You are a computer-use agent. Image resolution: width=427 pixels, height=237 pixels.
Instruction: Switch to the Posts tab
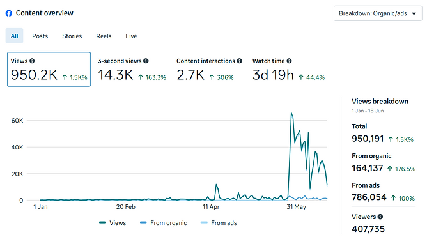[x=40, y=36]
